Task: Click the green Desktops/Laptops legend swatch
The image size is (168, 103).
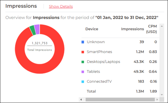Action: coord(83,62)
